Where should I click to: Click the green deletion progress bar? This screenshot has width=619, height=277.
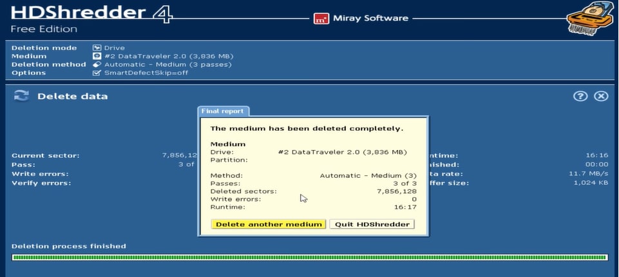pos(309,257)
